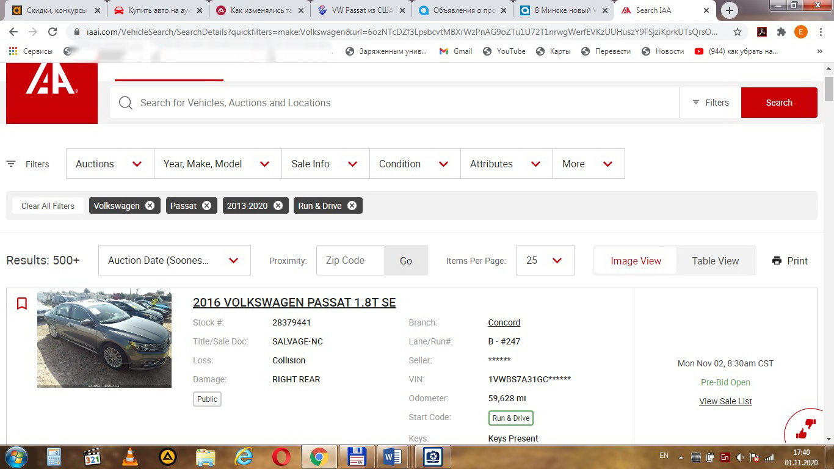
Task: Click Clear All Filters
Action: [x=48, y=206]
